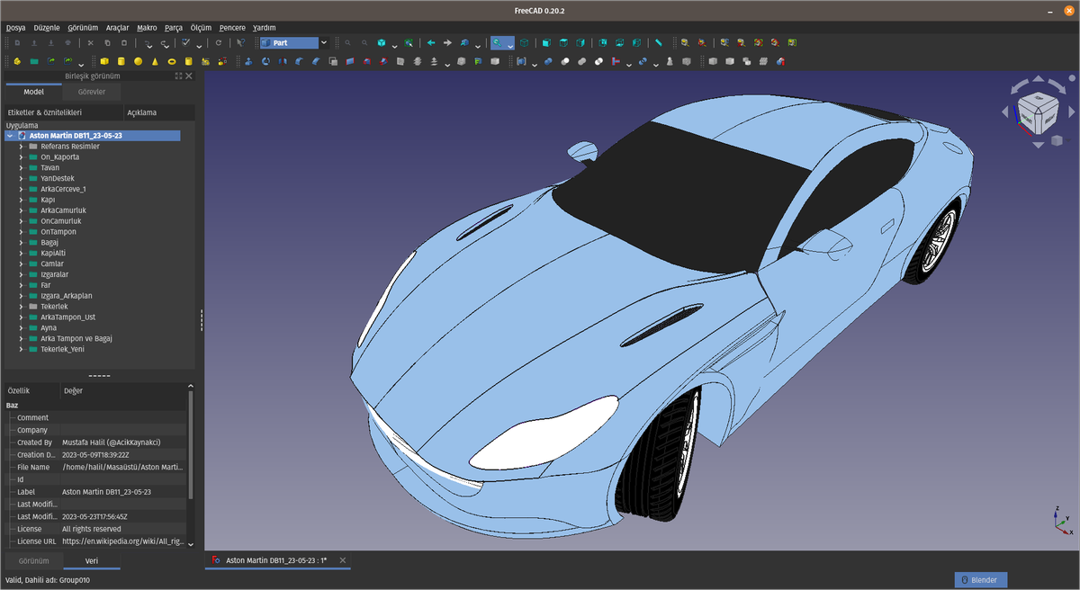This screenshot has width=1080, height=590.
Task: Click the properties panel vertical scrollbar
Action: [x=190, y=445]
